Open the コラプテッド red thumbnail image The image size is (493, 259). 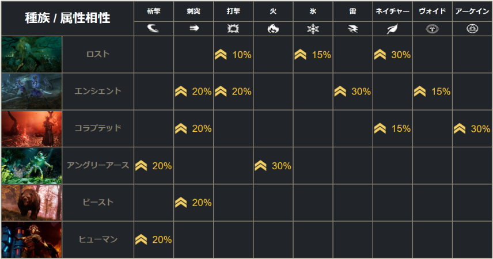click(32, 128)
